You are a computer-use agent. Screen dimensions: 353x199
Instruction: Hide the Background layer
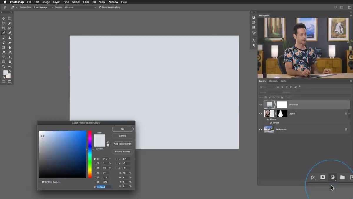click(x=260, y=129)
